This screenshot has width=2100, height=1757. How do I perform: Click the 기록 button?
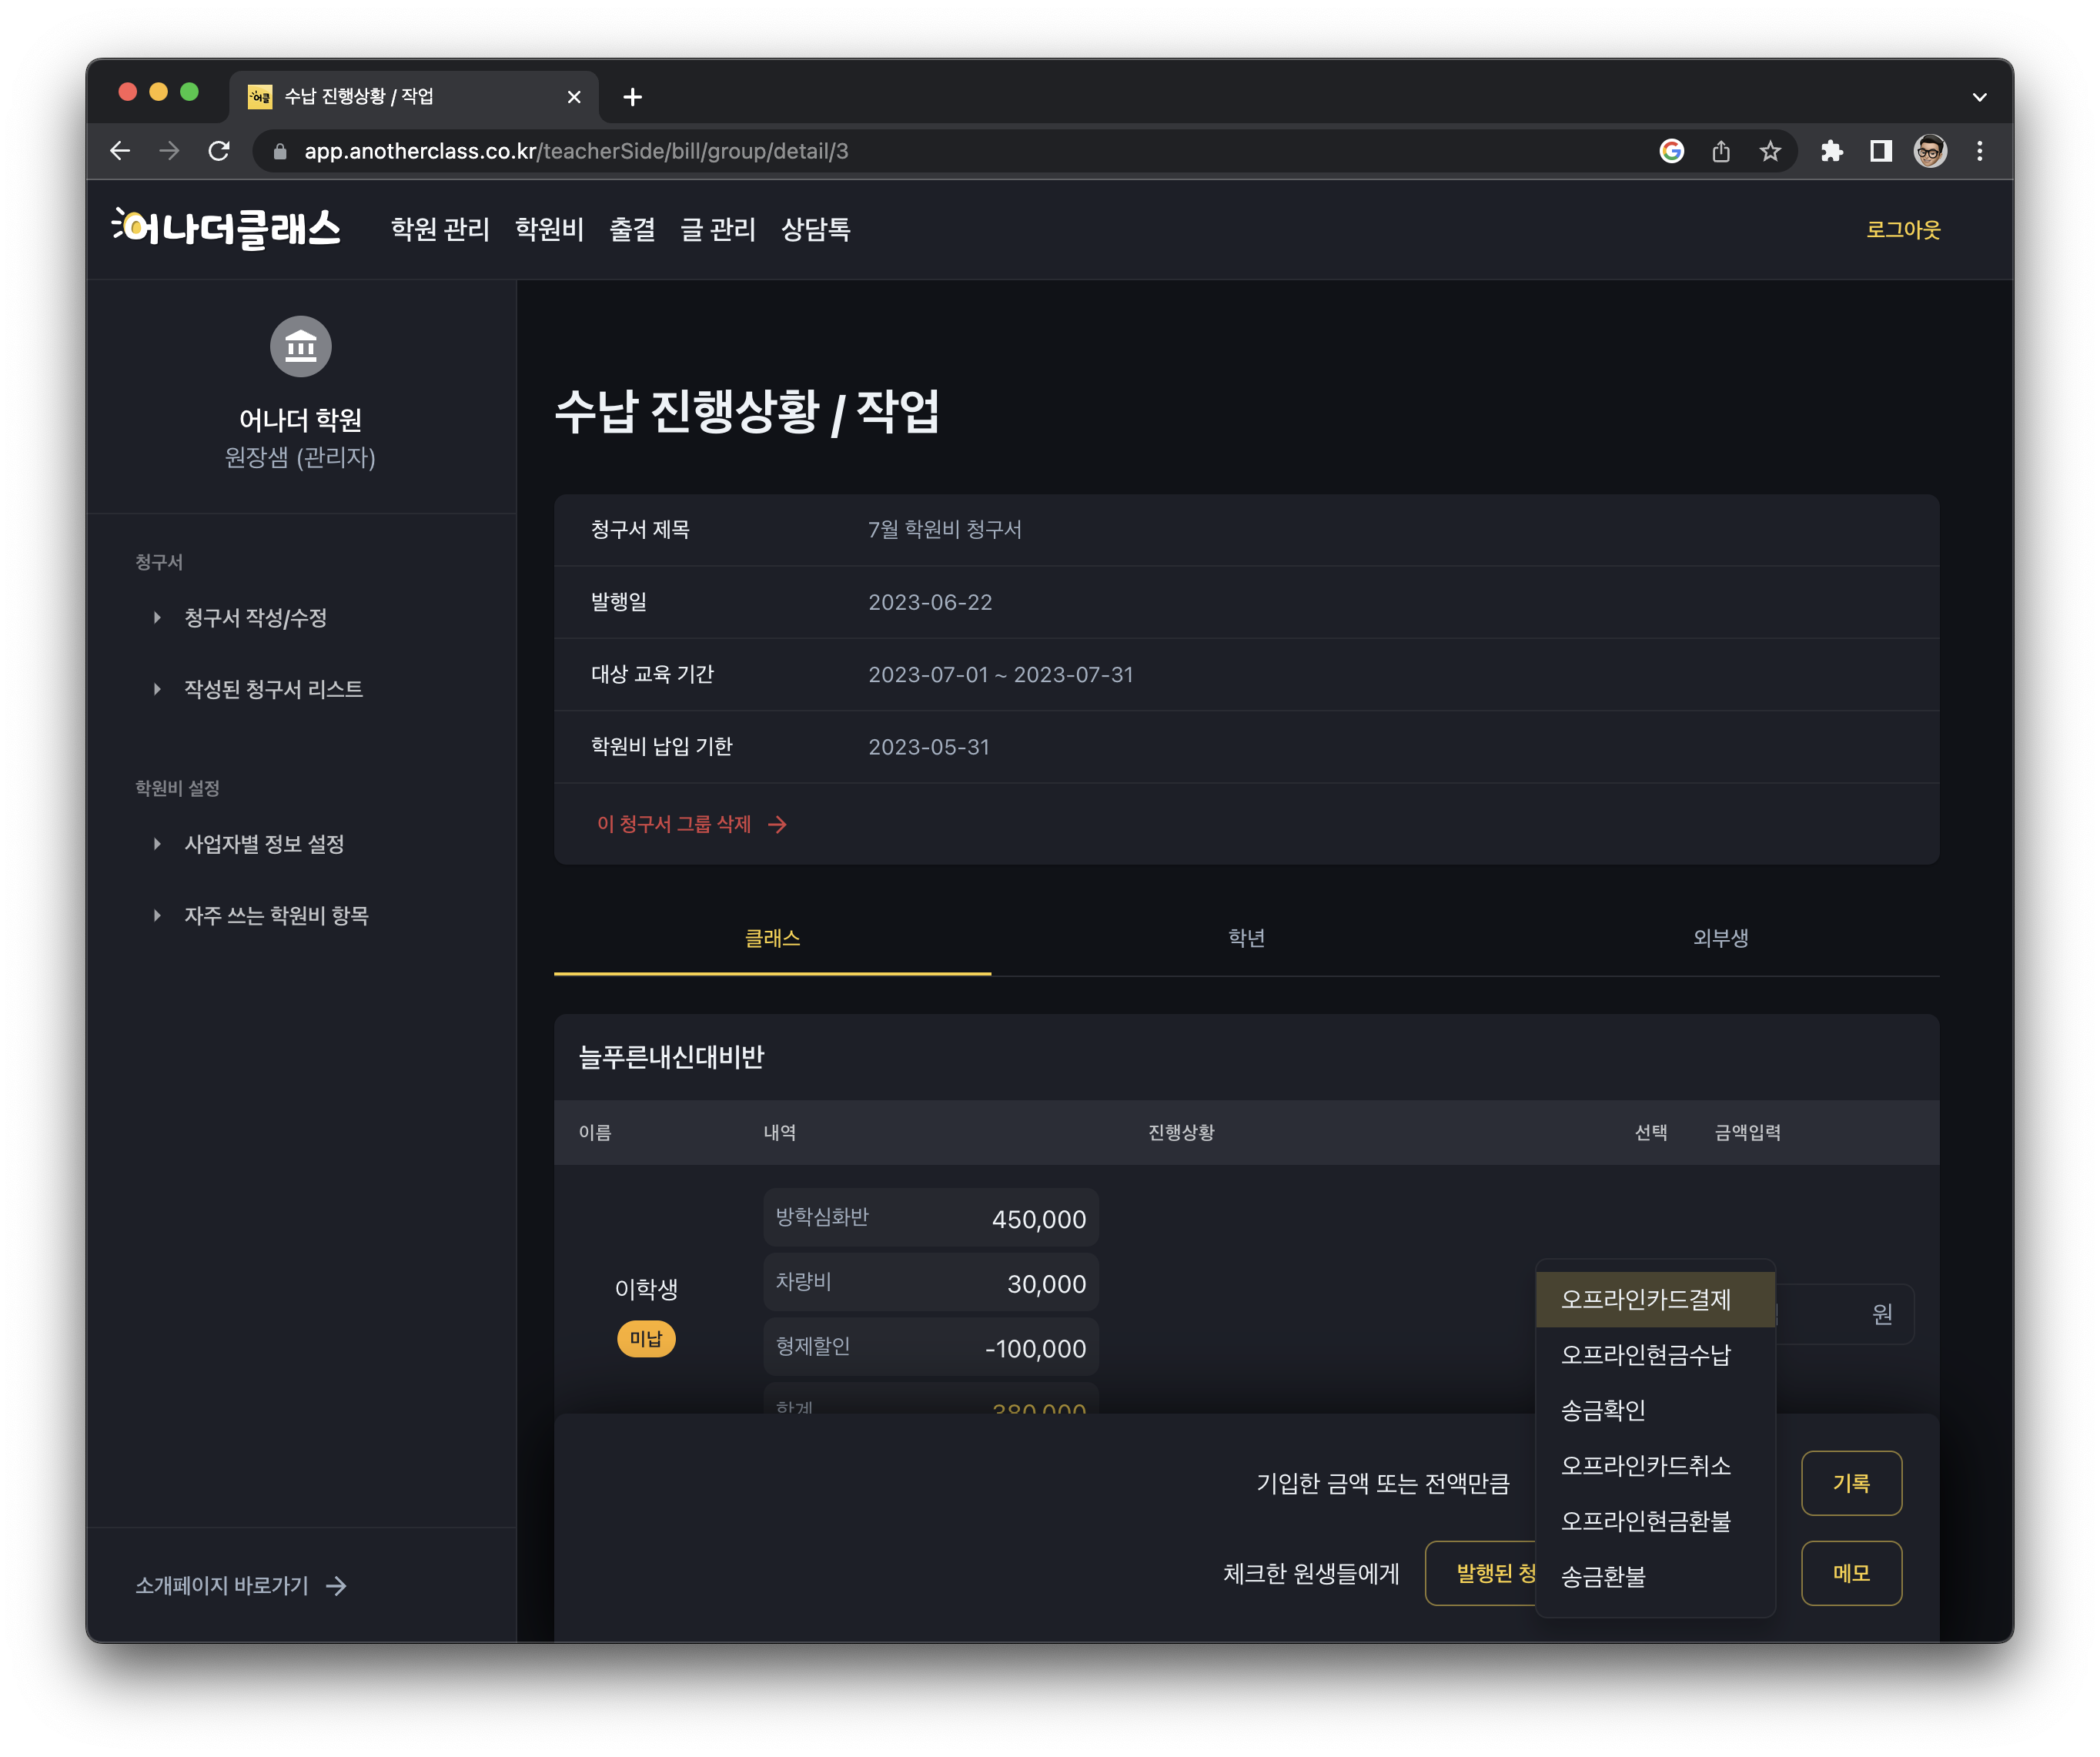click(1851, 1483)
